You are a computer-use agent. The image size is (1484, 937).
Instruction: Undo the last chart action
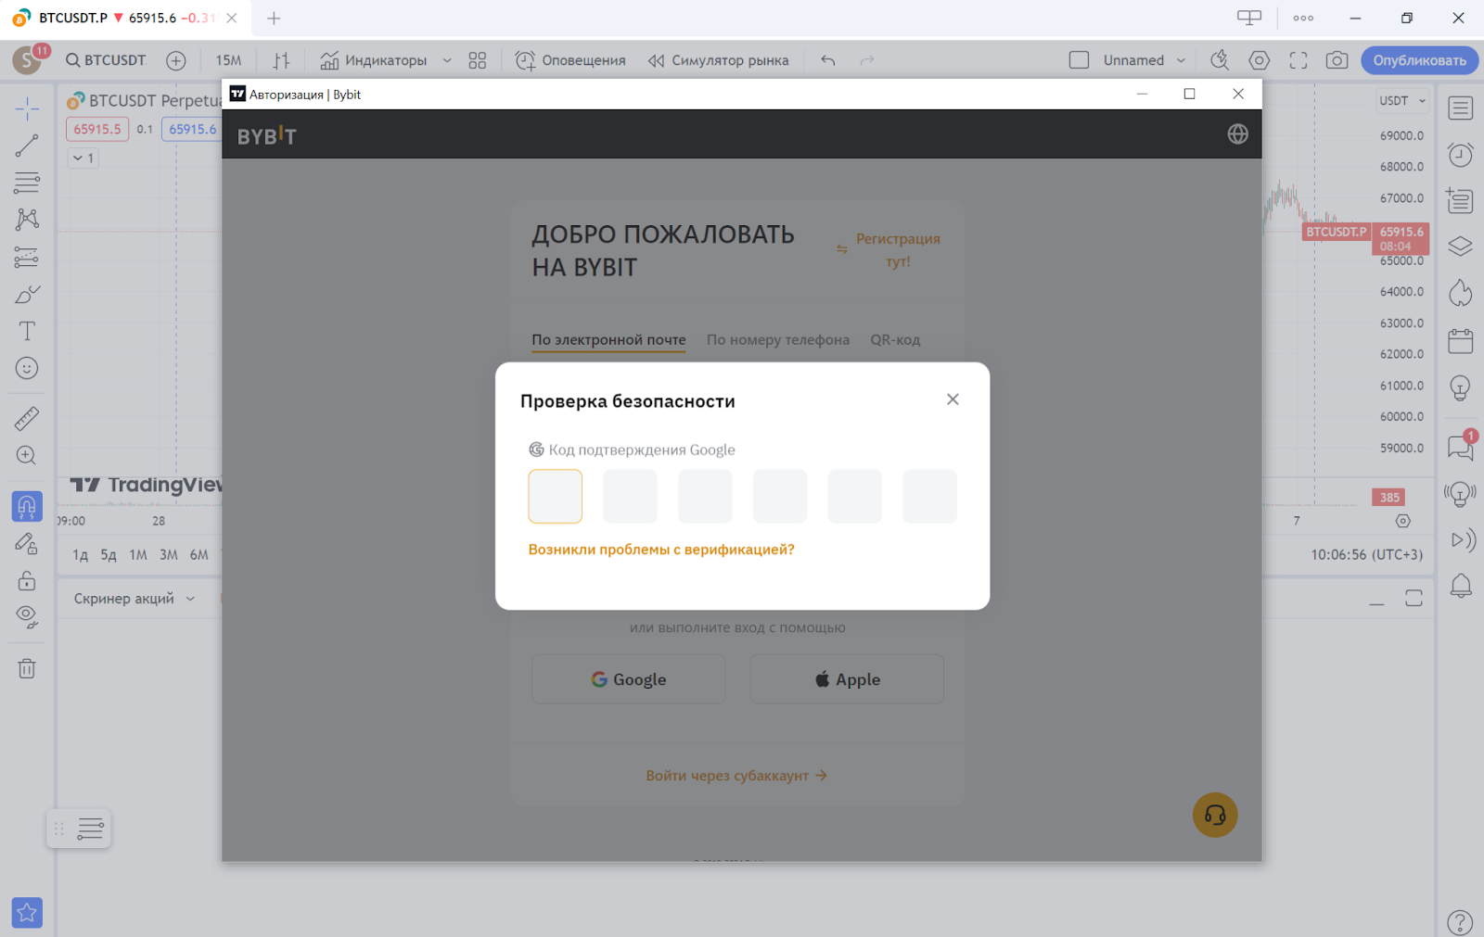point(828,60)
